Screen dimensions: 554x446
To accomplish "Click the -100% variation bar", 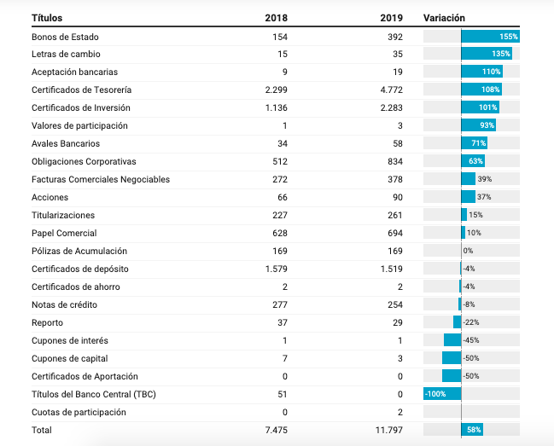I will tap(442, 394).
